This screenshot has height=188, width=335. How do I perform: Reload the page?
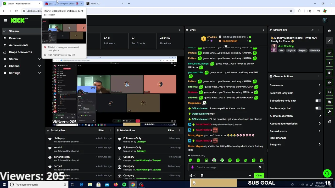(x=16, y=11)
